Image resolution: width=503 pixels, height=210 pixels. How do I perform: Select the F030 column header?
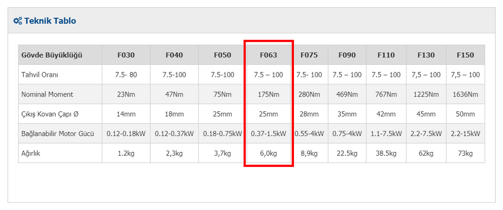pyautogui.click(x=126, y=55)
